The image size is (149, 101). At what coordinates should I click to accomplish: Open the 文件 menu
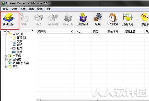(14, 9)
